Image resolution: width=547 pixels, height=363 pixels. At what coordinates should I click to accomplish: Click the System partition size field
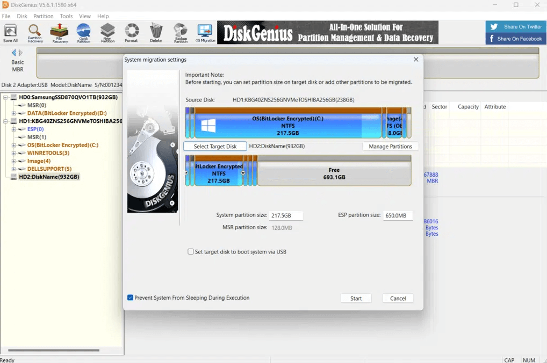[286, 215]
